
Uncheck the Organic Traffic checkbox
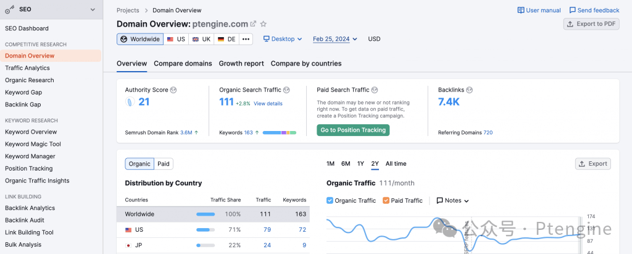click(x=330, y=201)
